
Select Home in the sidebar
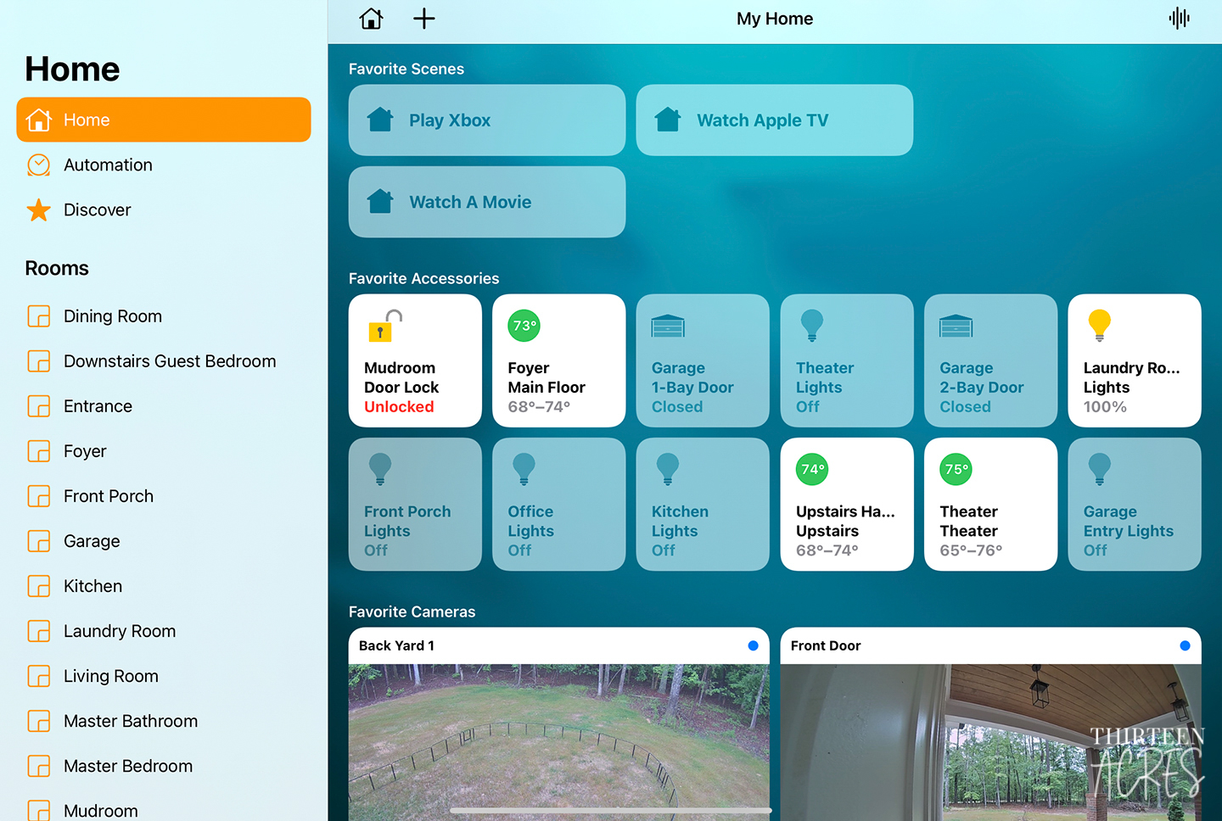tap(164, 120)
